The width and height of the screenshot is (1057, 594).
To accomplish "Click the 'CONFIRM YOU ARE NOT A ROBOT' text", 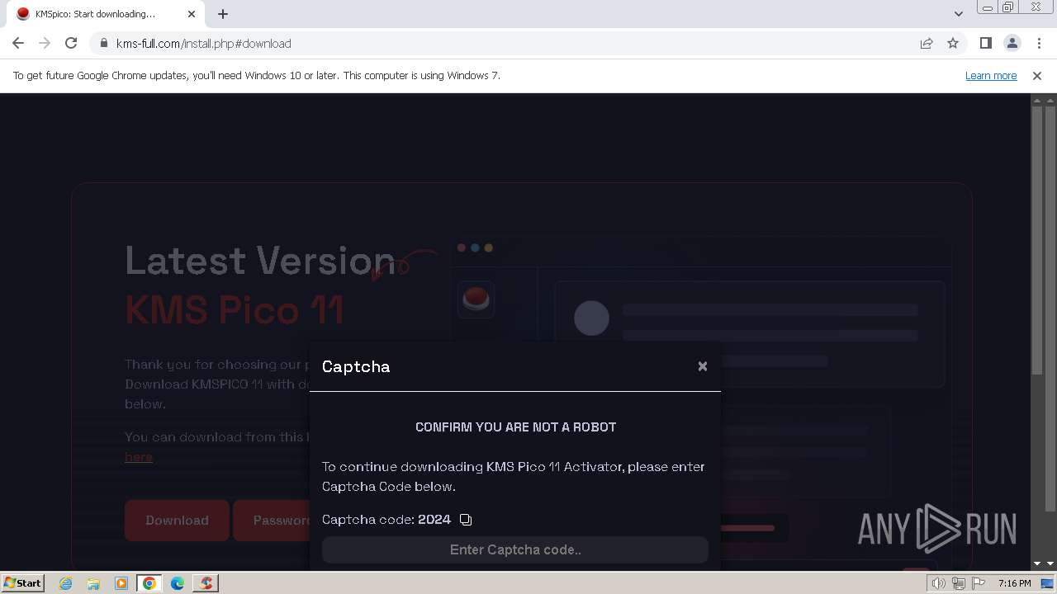I will coord(515,427).
